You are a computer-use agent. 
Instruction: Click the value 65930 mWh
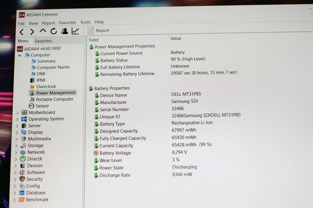[184, 138]
